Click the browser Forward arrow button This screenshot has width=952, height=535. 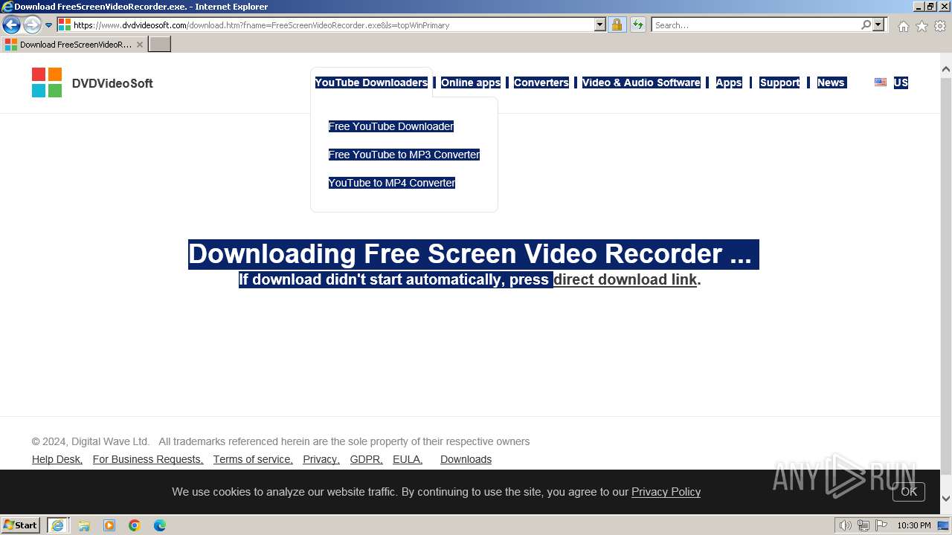click(32, 25)
